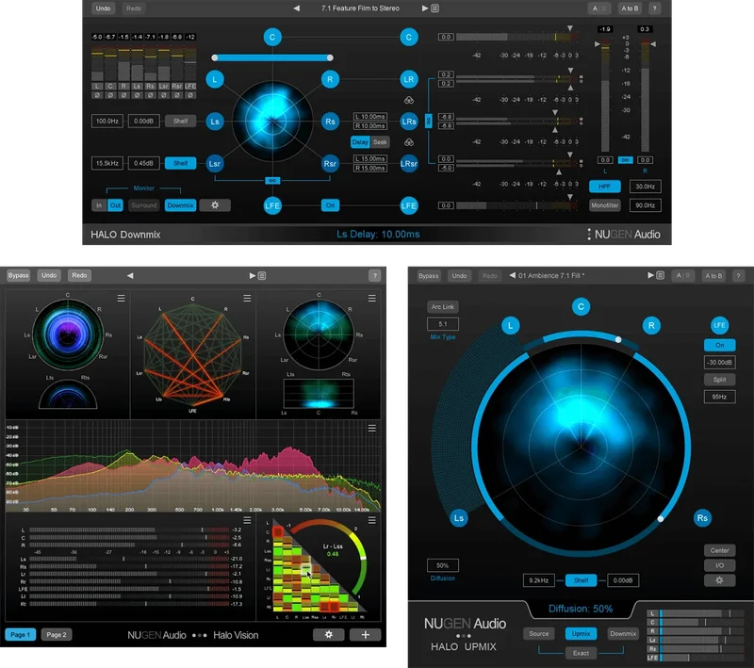Select the Exact tab in Upmix
This screenshot has width=754, height=668.
coord(581,653)
